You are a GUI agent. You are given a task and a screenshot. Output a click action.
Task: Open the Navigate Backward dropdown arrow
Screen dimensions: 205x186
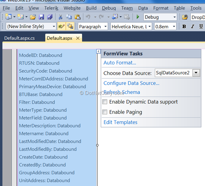coord(121,17)
